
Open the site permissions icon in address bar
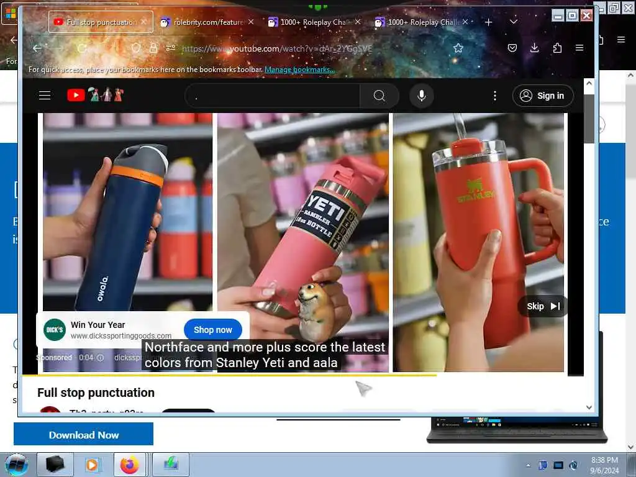[x=171, y=48]
